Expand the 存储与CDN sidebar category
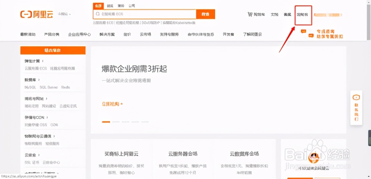Screen dimensions: 371x179 pyautogui.click(x=36, y=117)
